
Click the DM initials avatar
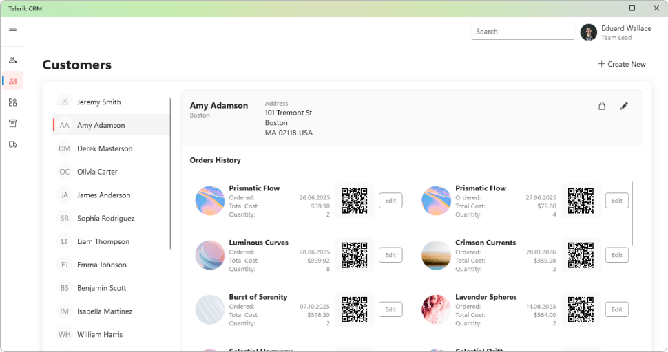[64, 148]
